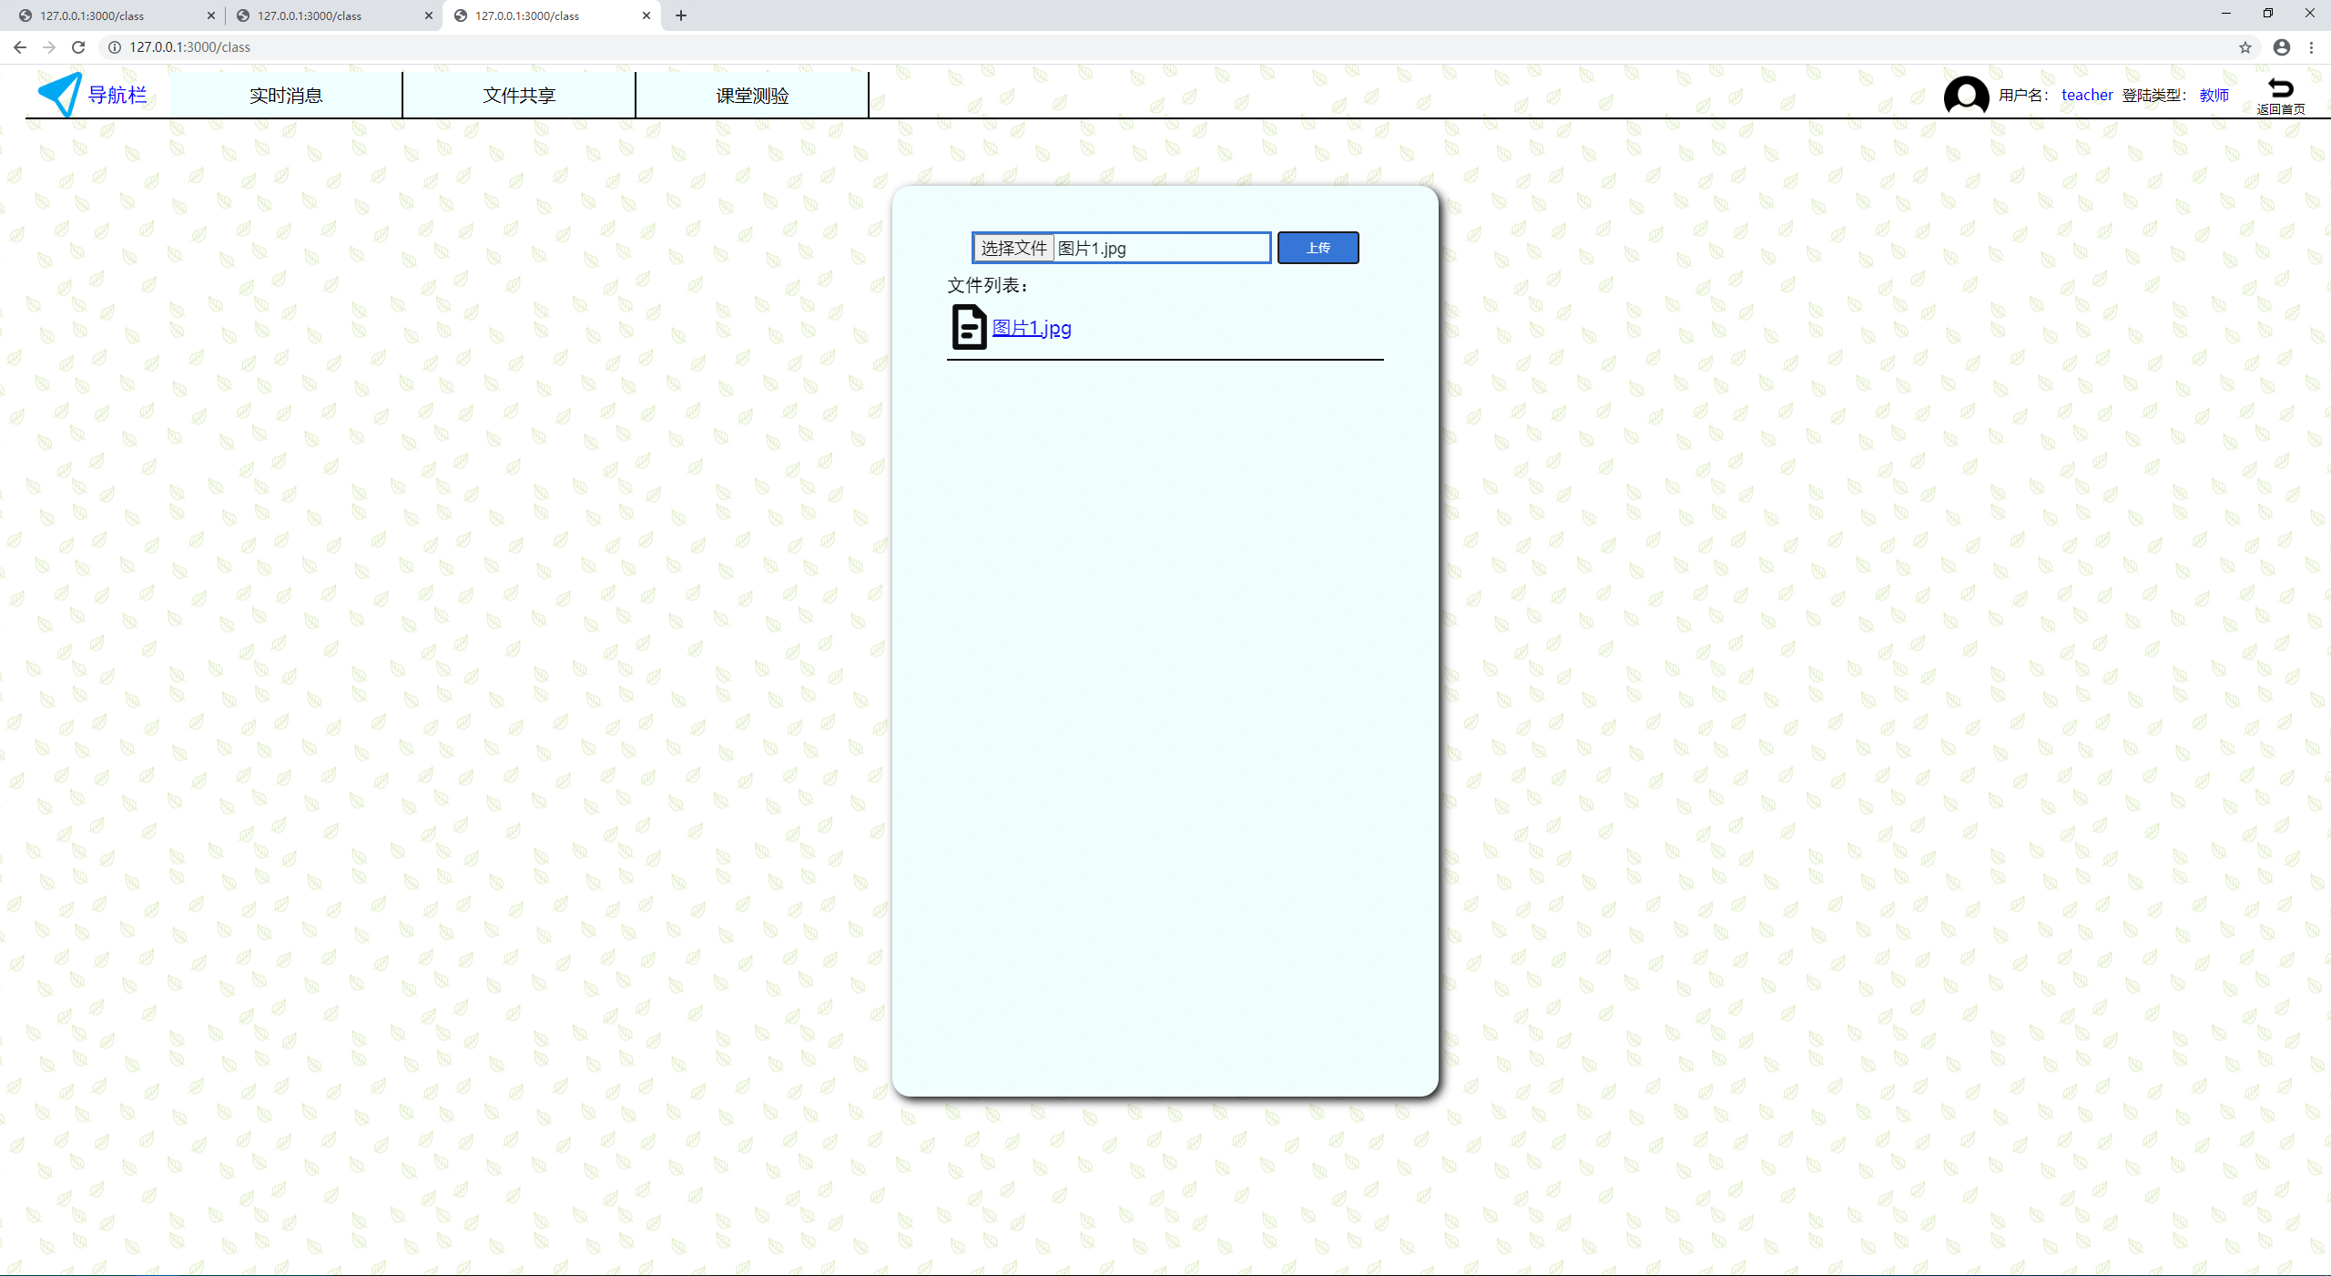Open the 课堂测验 navigation tab
Image resolution: width=2331 pixels, height=1276 pixels.
click(x=752, y=96)
